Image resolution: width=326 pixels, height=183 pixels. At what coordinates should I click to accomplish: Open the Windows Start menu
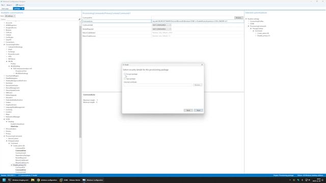[4, 180]
